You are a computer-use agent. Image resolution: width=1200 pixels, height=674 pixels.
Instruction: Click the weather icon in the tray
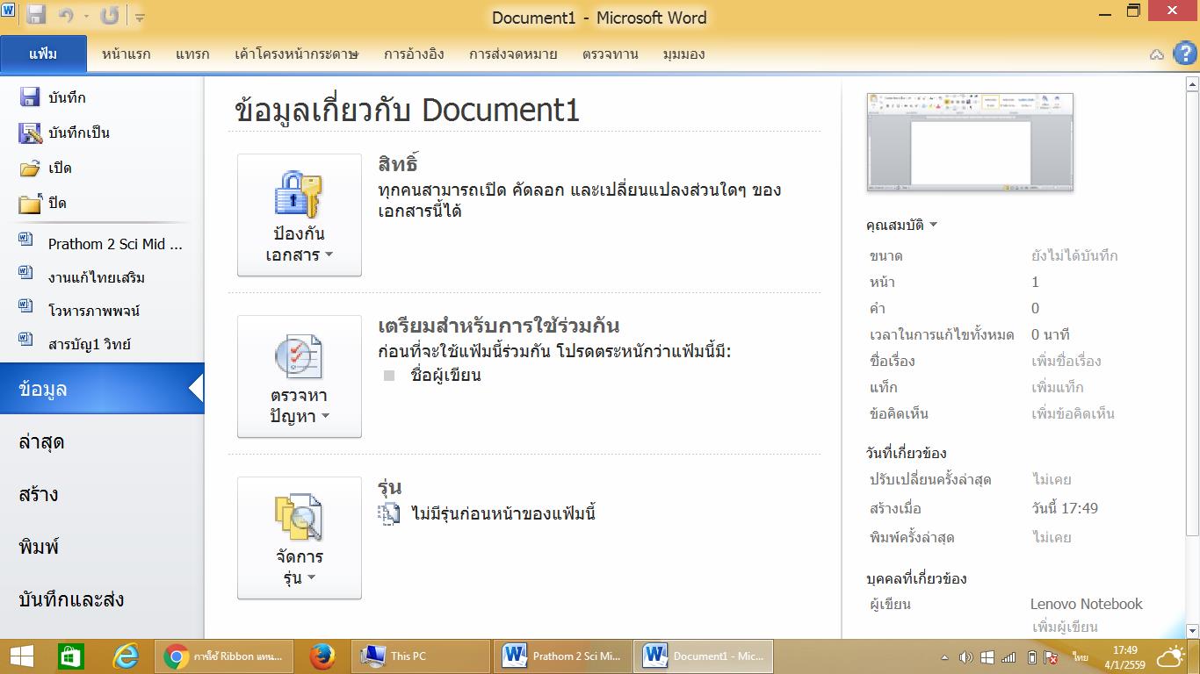click(x=1171, y=656)
